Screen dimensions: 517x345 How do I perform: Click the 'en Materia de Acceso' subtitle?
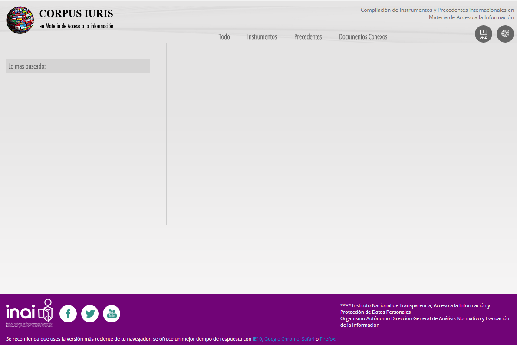pos(76,26)
